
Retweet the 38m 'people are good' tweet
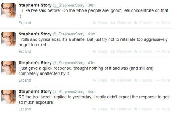point(121,23)
